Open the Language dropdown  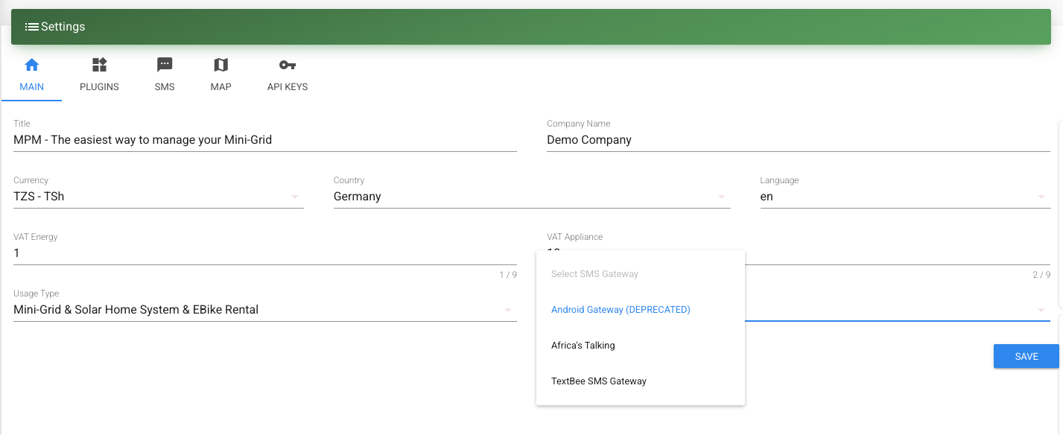1041,196
